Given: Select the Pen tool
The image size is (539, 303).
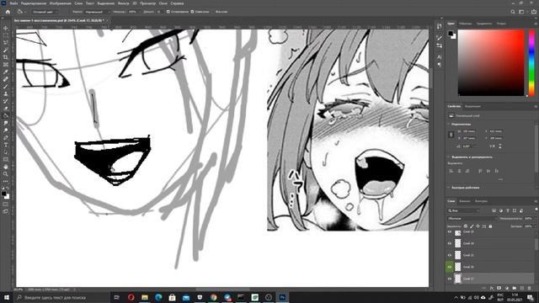Looking at the screenshot, I should [6, 137].
